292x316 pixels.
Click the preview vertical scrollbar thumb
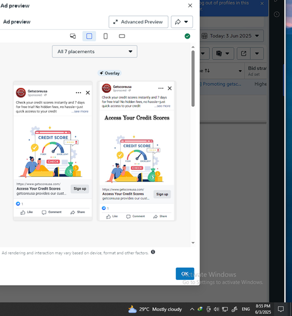[193, 78]
